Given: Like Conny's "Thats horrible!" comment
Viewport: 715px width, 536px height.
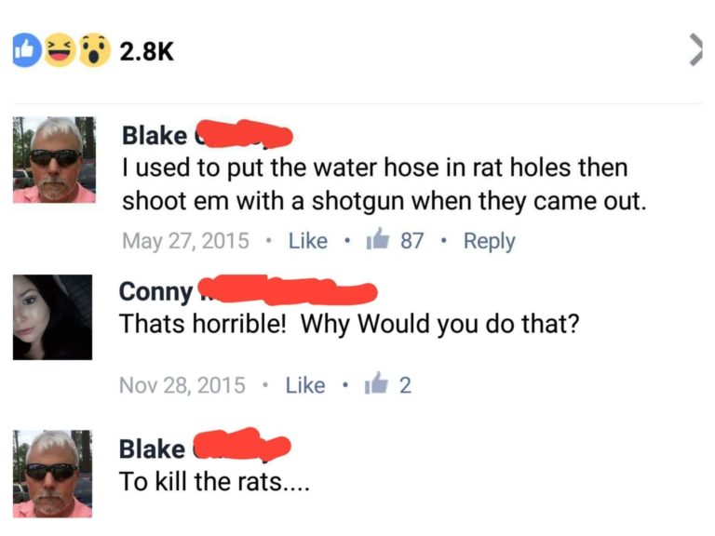Looking at the screenshot, I should [305, 385].
